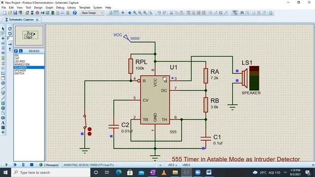Open the Debug menu
Image resolution: width=315 pixels, height=177 pixels.
[60, 8]
